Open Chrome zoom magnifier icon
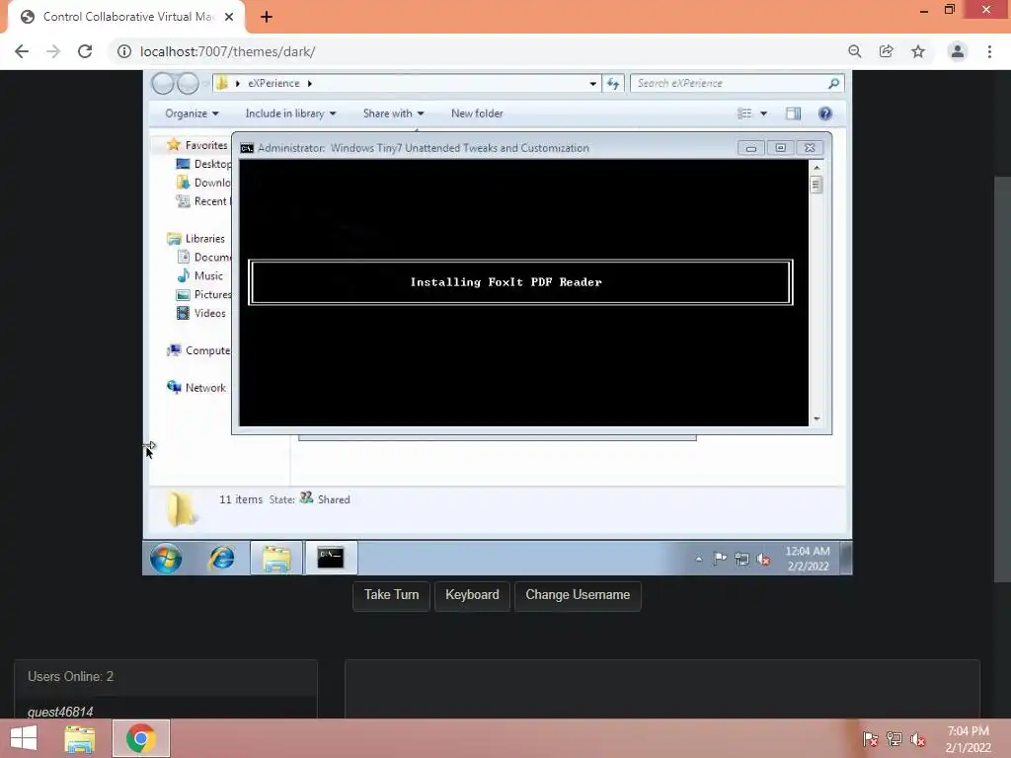 (854, 51)
